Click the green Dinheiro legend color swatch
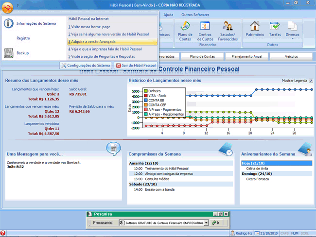 click(145, 91)
